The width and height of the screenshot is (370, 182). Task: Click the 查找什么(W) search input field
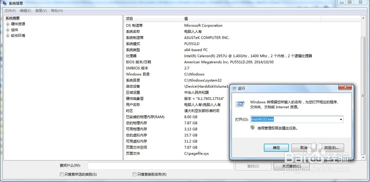click(161, 166)
